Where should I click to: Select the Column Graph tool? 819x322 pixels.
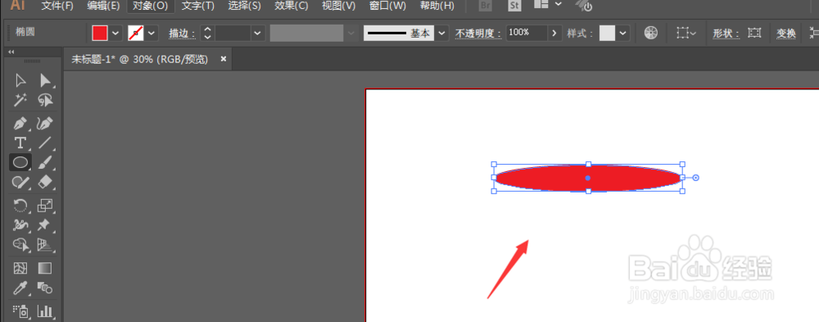[x=45, y=311]
